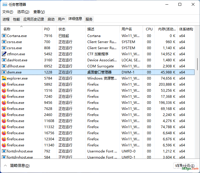The image size is (200, 173).
Task: Open the 查看(V) menu
Action: (x=39, y=12)
